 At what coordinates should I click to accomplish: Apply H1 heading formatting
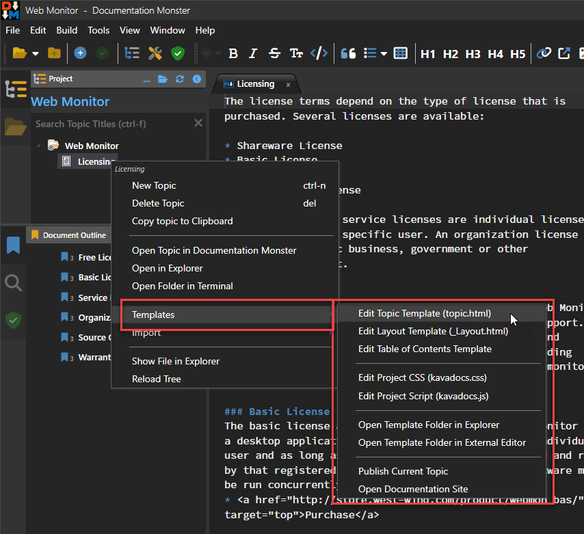[427, 55]
